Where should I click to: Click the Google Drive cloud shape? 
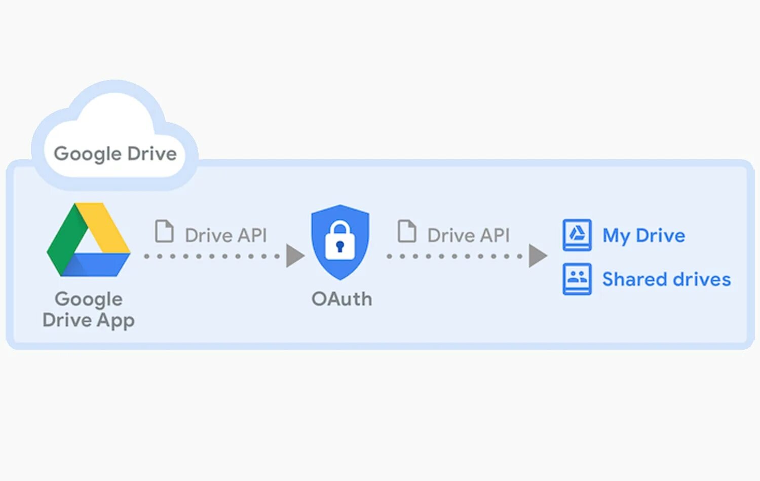click(x=115, y=135)
